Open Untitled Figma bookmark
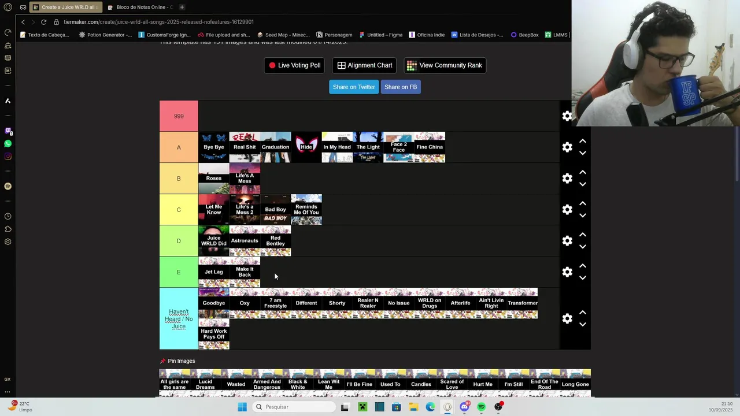This screenshot has height=416, width=740. click(x=380, y=35)
